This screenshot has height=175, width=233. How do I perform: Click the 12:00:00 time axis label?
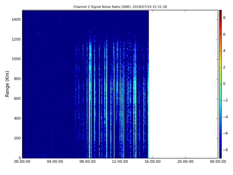click(120, 162)
